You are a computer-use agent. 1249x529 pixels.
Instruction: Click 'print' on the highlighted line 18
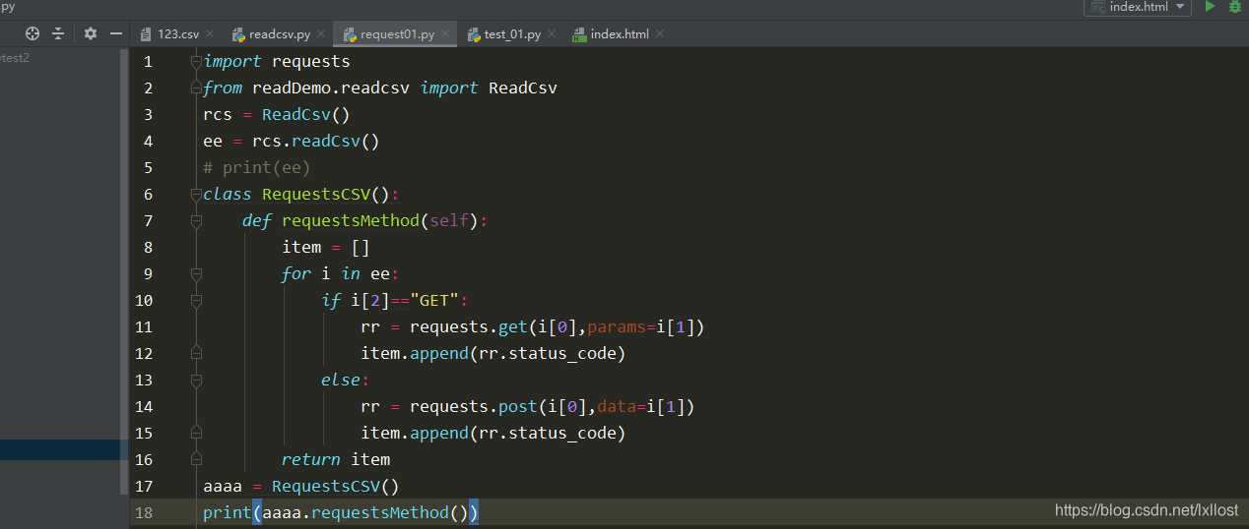228,513
